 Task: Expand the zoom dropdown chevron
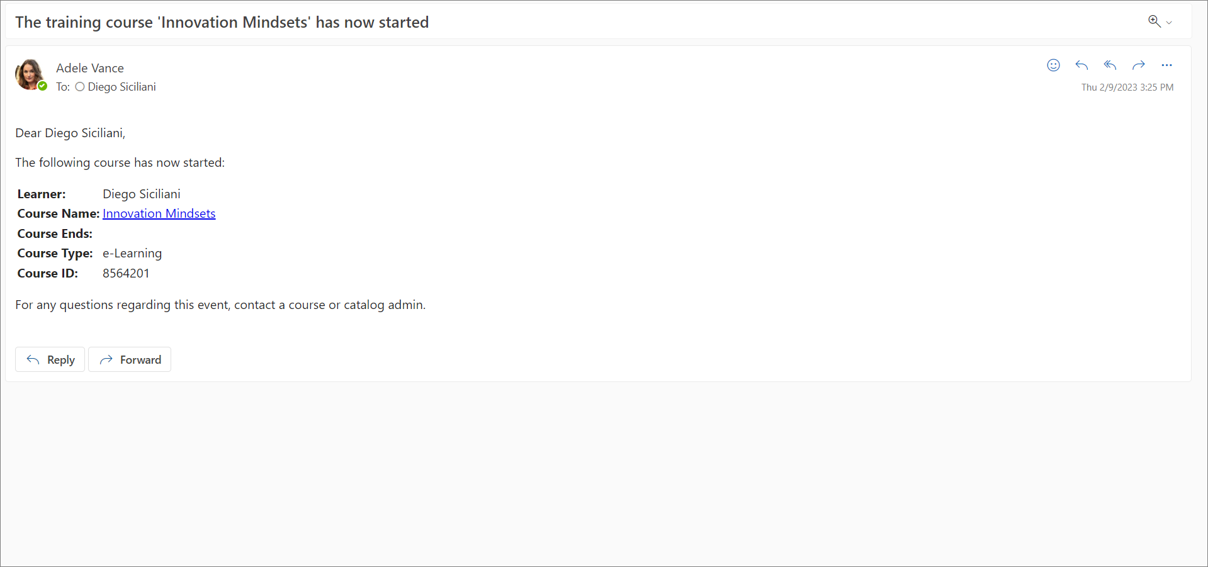pyautogui.click(x=1169, y=23)
